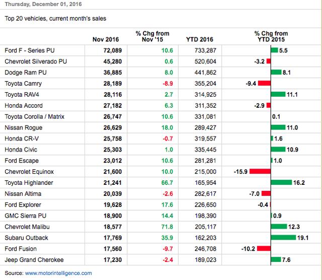Click the 189,023 YTD value
Screen dimensions: 322x280
pyautogui.click(x=205, y=260)
